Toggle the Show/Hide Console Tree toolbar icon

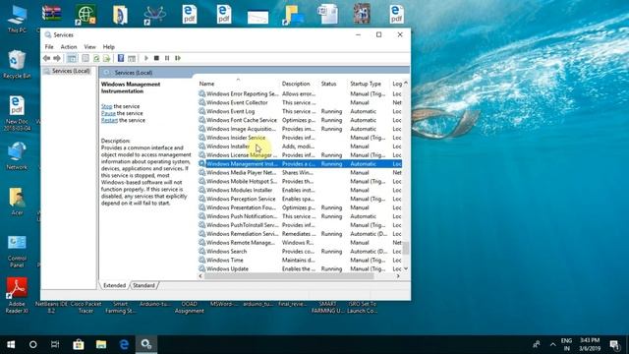click(72, 58)
